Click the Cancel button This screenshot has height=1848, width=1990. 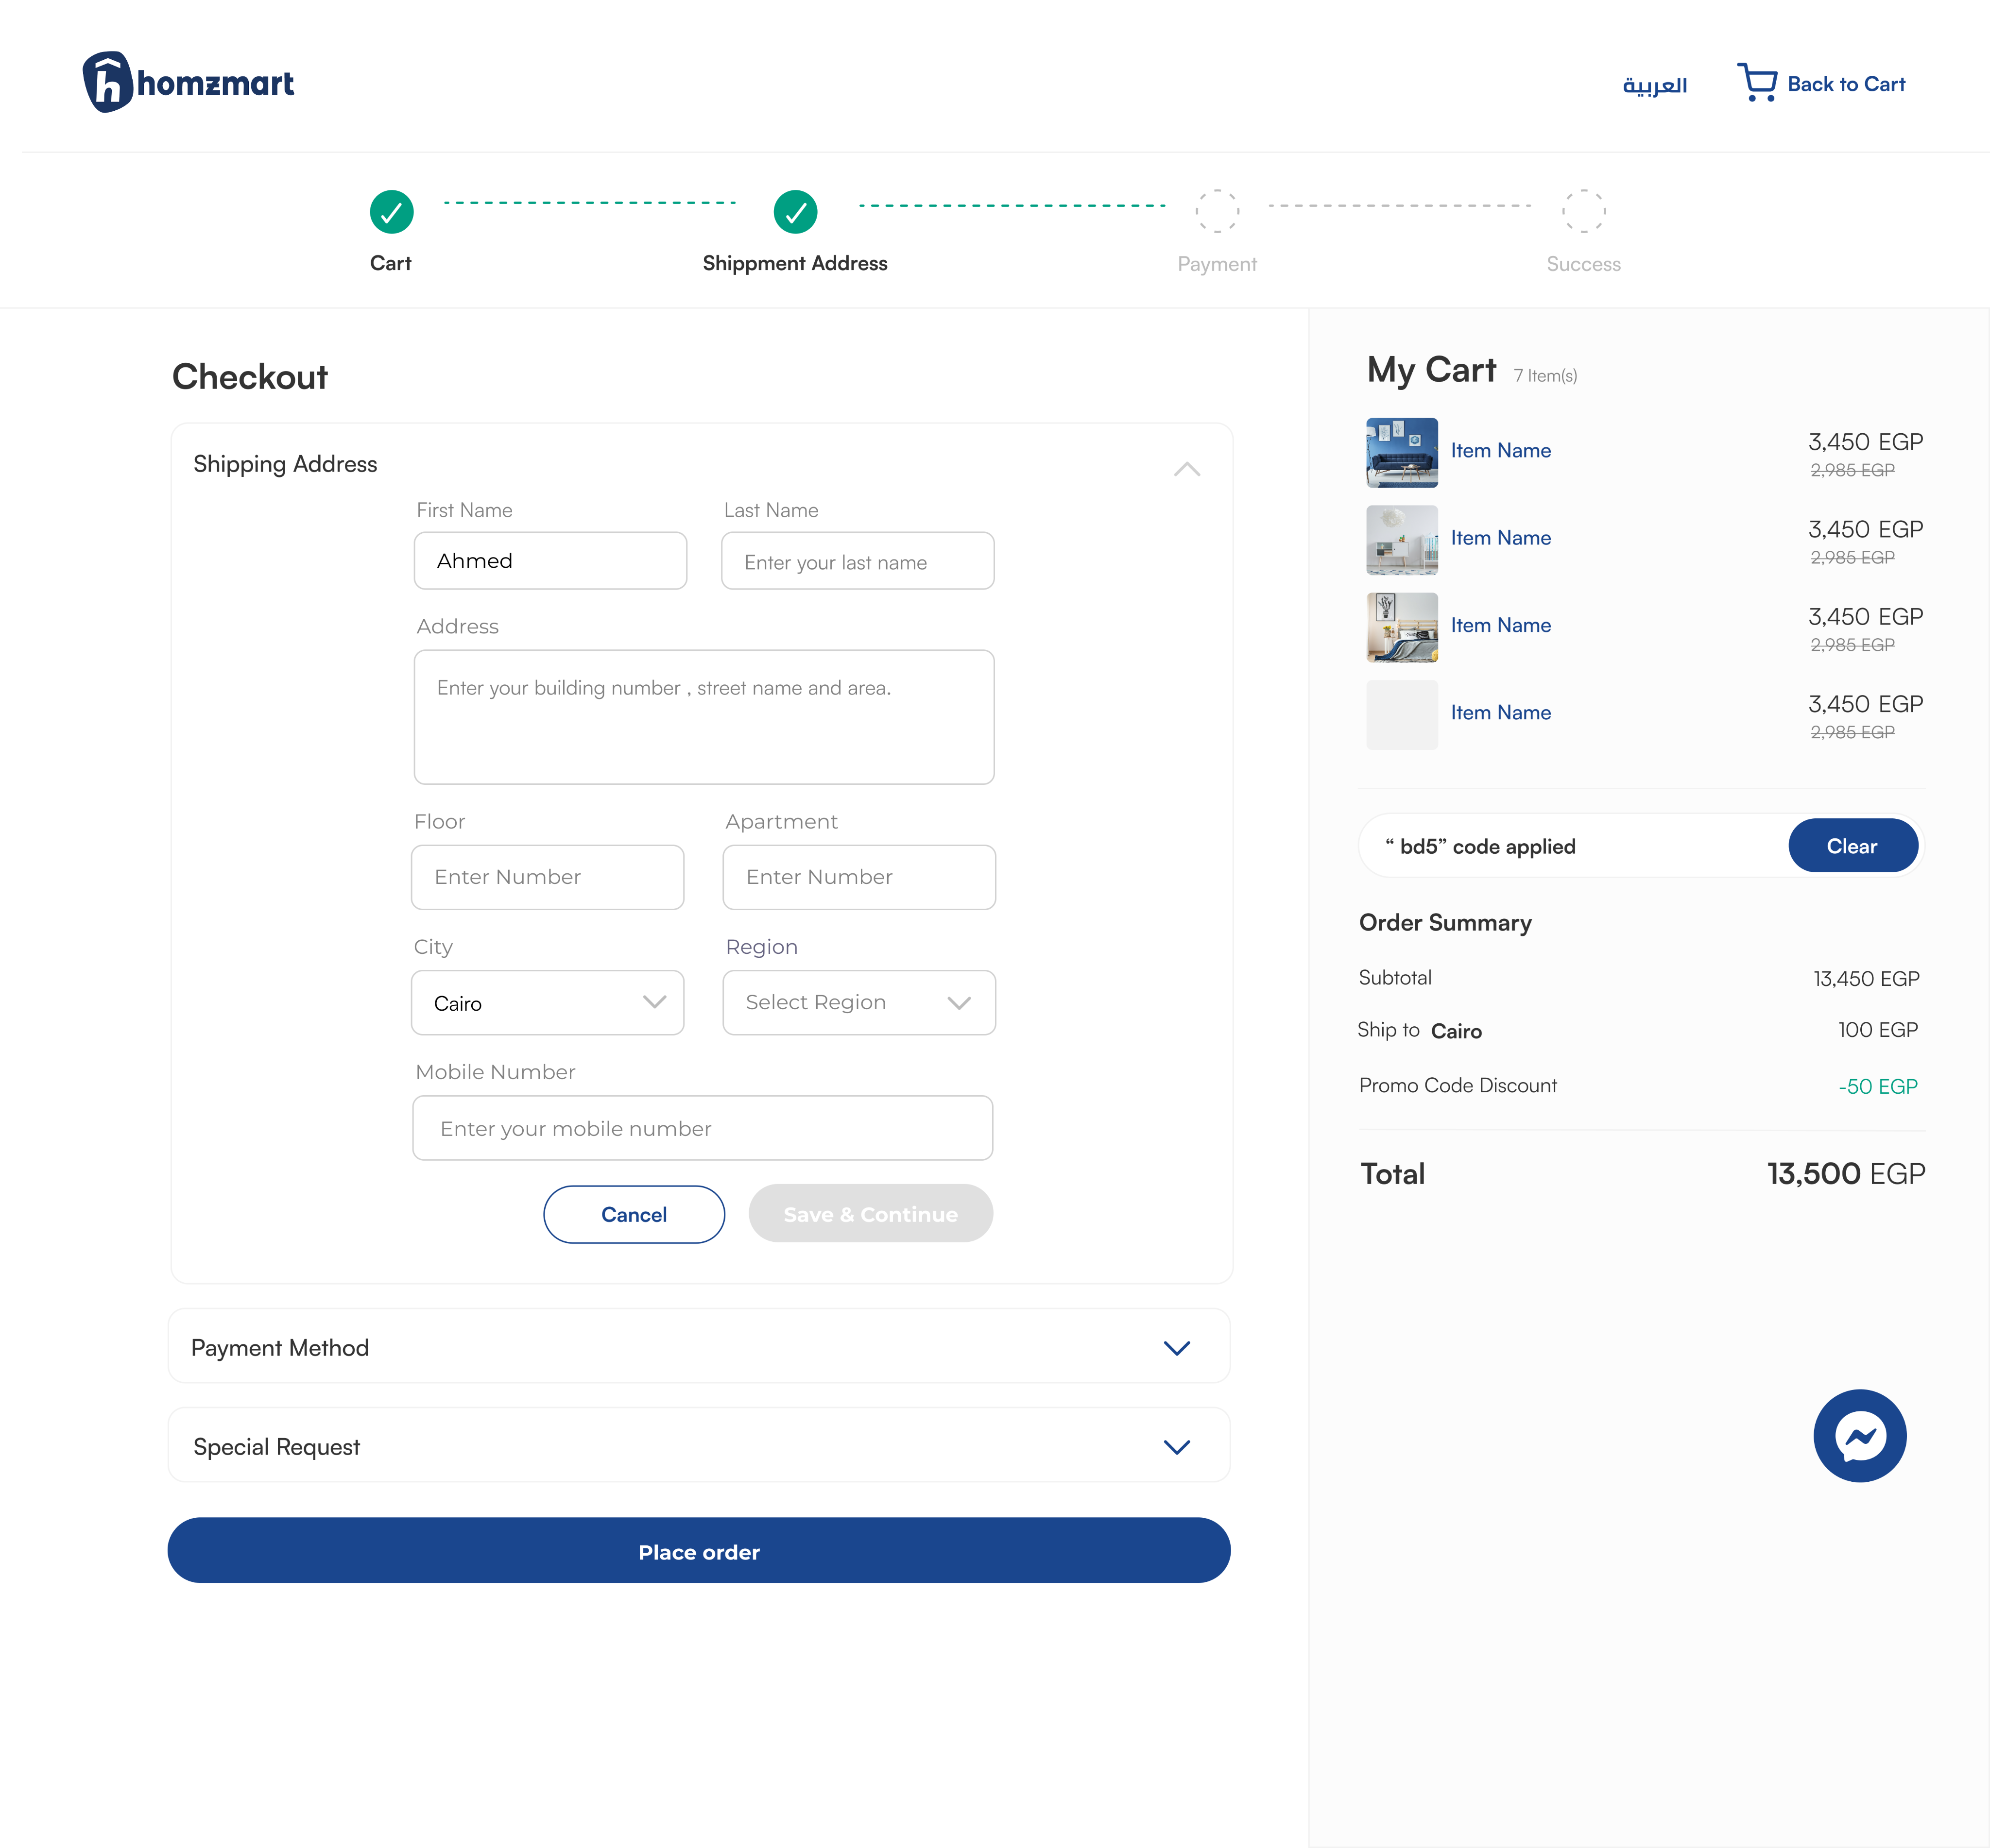634,1214
